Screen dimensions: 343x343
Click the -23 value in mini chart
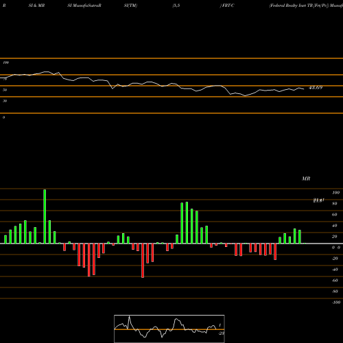point(221,333)
